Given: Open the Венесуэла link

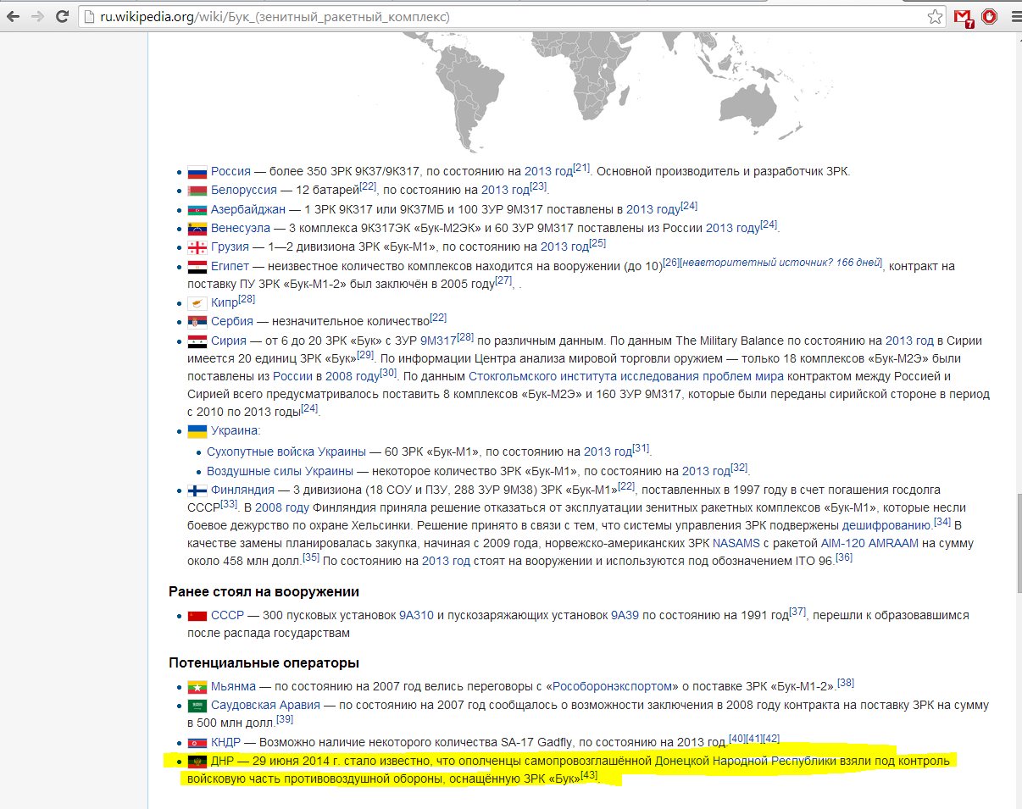Looking at the screenshot, I should (x=241, y=228).
